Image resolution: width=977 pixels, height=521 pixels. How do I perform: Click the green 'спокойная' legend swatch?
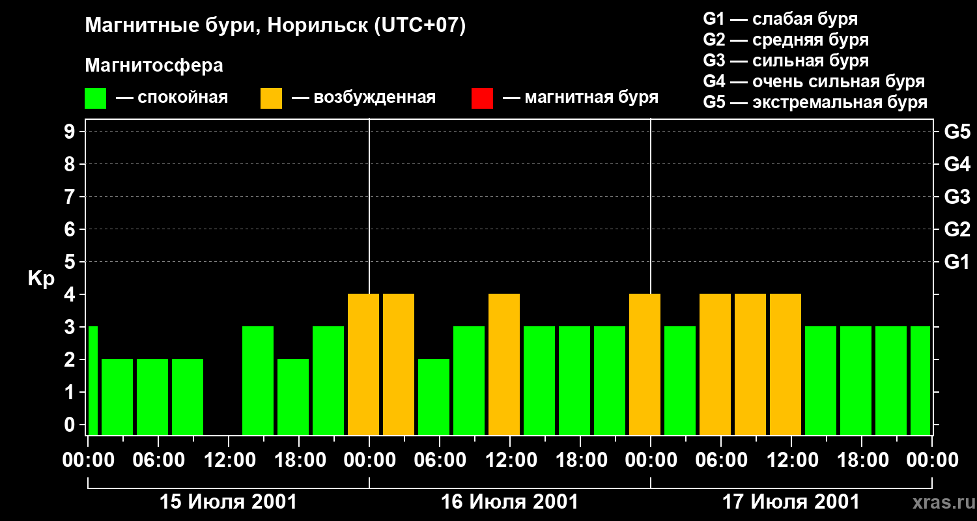[96, 98]
